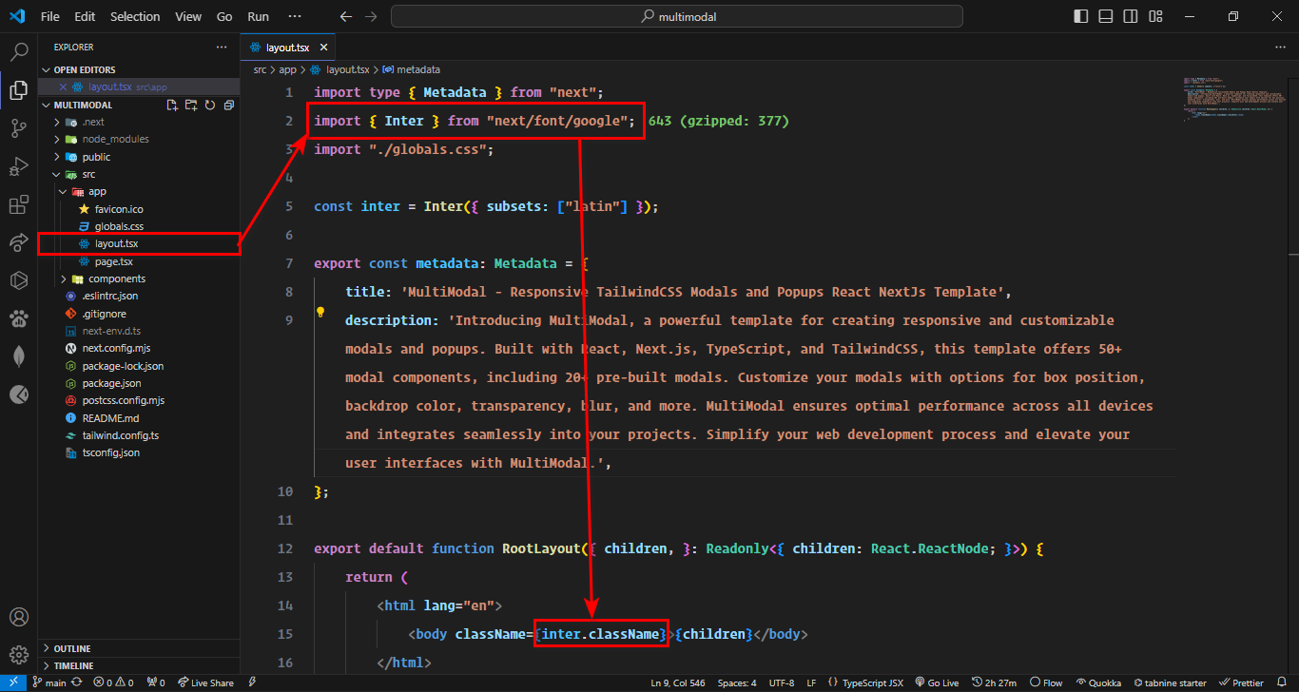
Task: Open the Edit menu
Action: (85, 17)
